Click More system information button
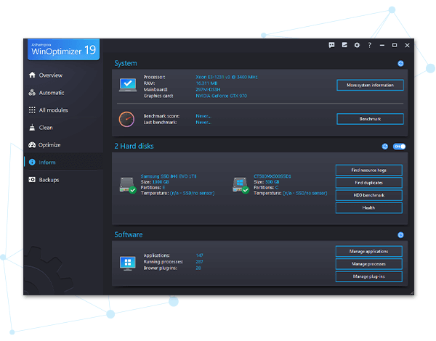436x341 pixels. click(x=370, y=86)
